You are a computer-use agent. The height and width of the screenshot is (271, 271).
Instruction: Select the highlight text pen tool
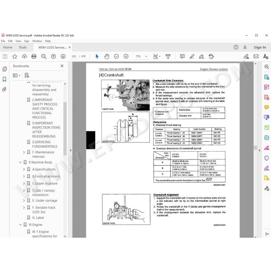[192, 57]
